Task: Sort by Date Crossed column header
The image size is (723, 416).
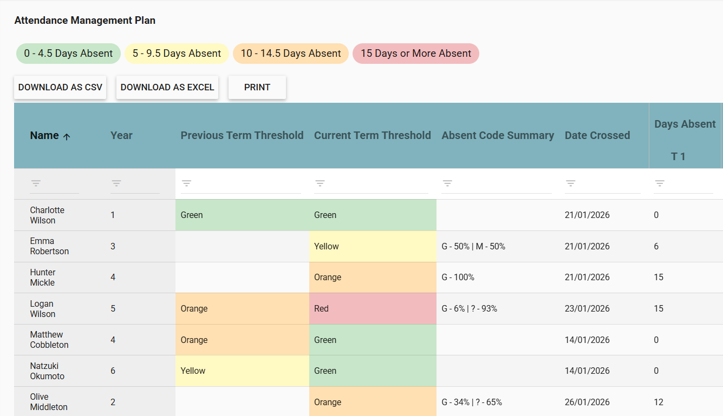Action: coord(597,135)
